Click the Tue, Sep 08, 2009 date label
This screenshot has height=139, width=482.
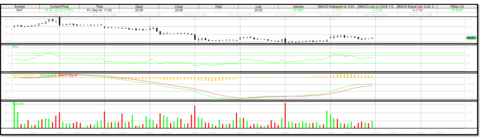[330, 15]
